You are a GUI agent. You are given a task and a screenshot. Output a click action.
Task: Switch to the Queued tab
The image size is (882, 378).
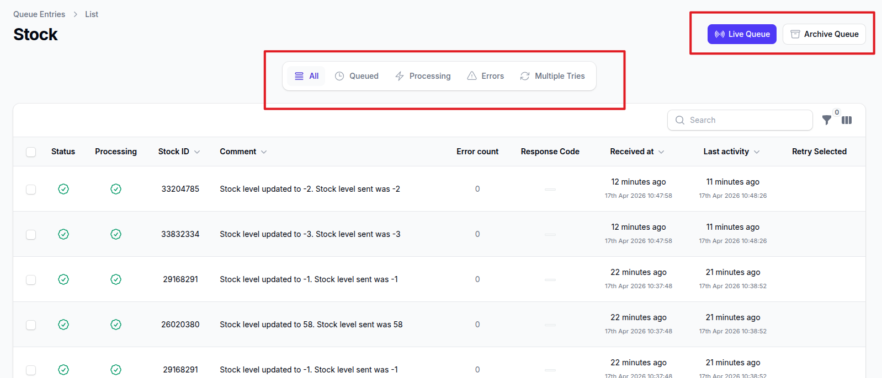tap(357, 76)
